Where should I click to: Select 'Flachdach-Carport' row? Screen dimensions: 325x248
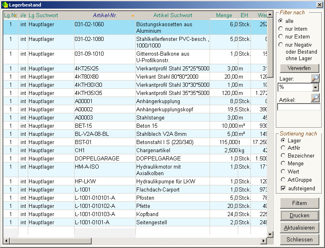135,189
